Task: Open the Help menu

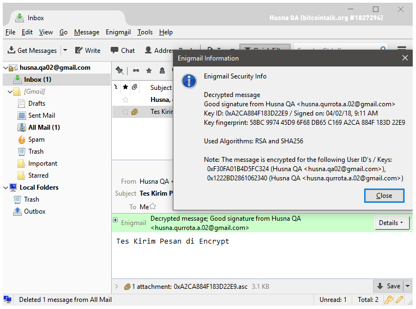Action: pos(166,32)
